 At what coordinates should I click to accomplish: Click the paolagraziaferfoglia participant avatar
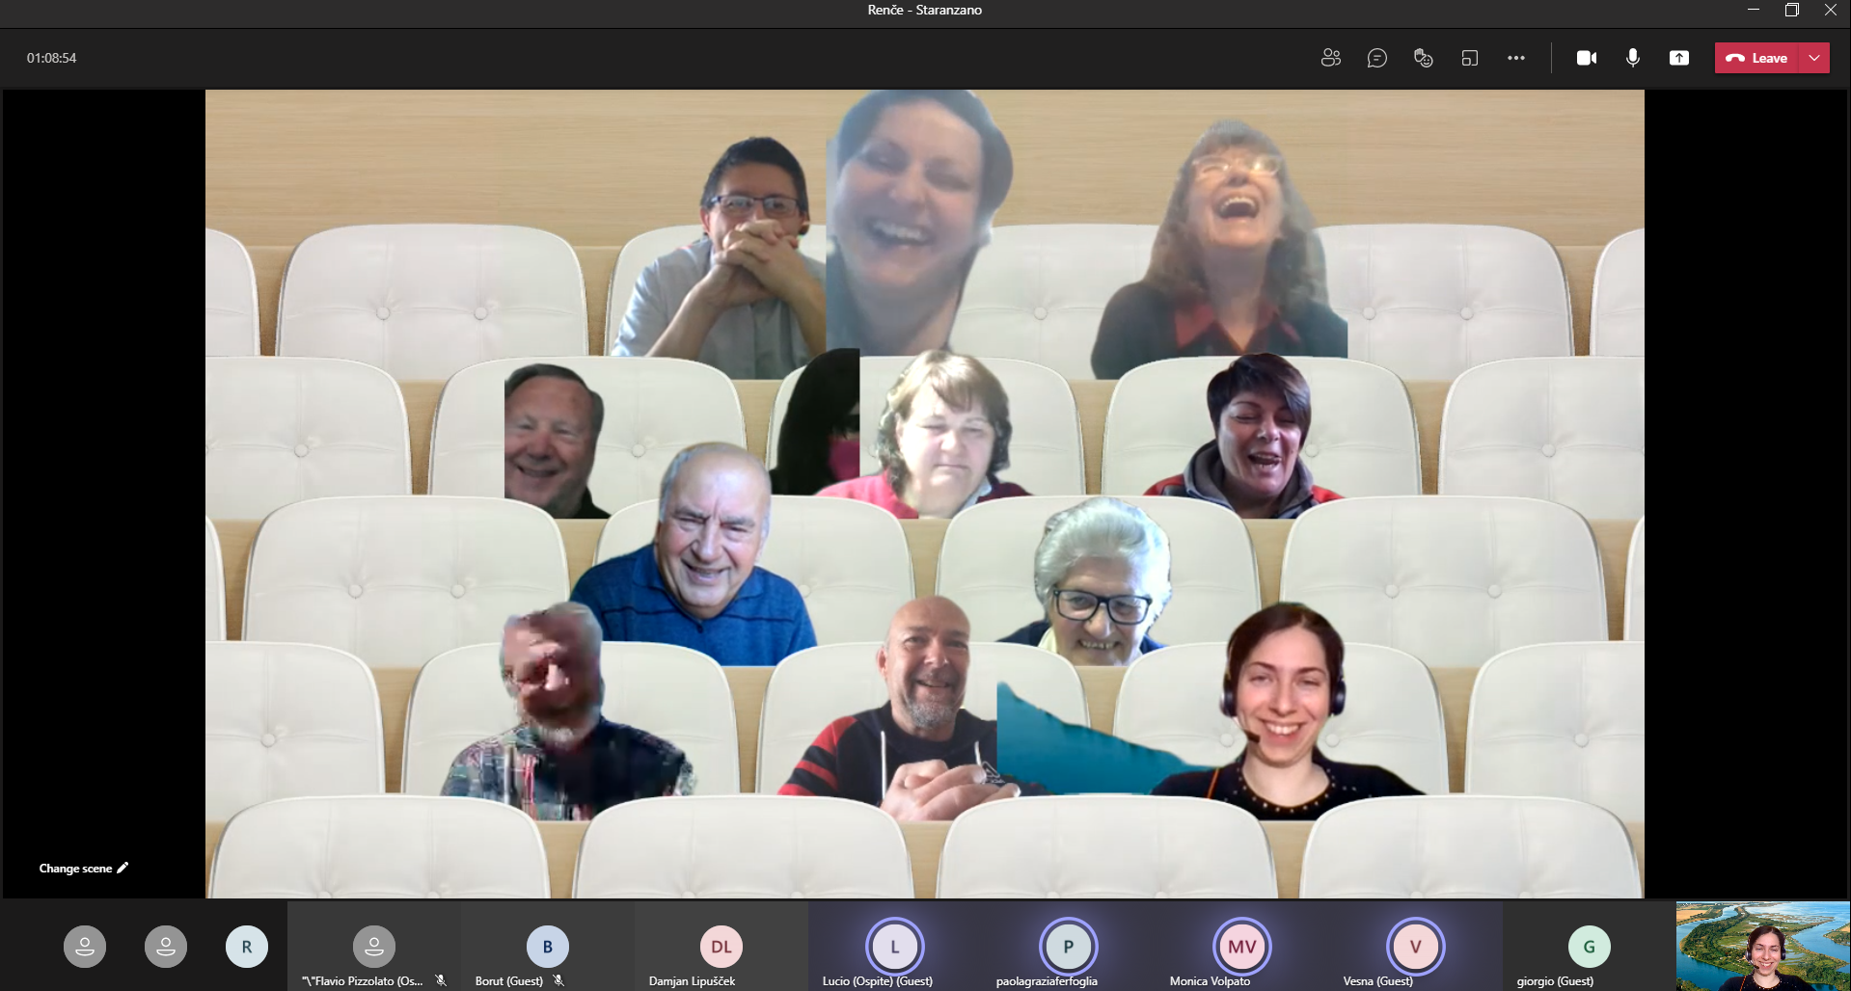1068,947
